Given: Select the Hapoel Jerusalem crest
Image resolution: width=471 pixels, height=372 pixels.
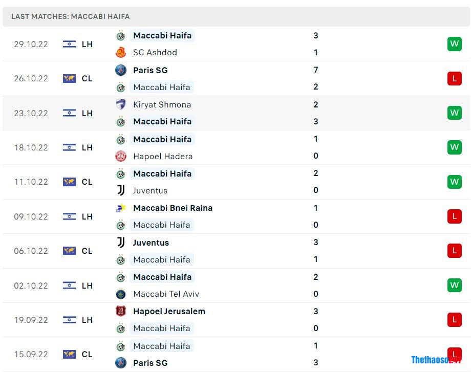Looking at the screenshot, I should (121, 311).
